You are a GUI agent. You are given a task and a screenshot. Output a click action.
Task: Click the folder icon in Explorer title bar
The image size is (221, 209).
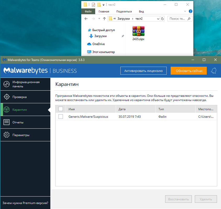click(x=85, y=5)
